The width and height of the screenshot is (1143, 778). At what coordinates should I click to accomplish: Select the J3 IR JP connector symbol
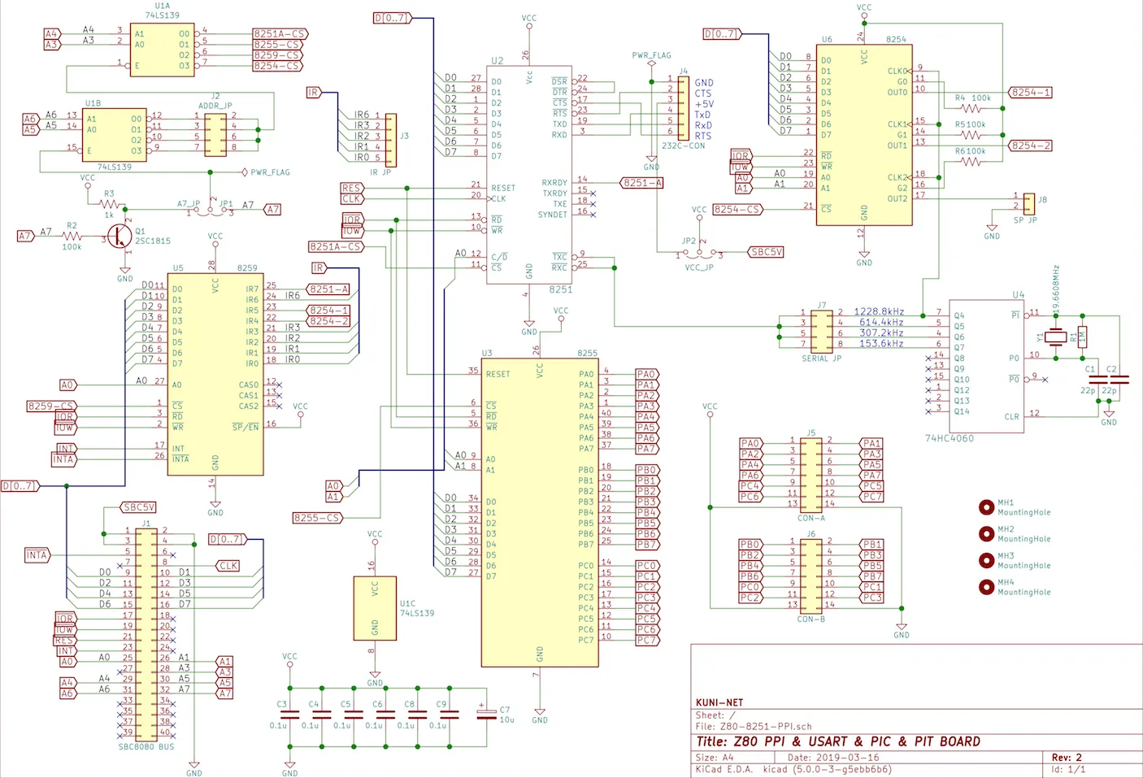click(x=391, y=141)
